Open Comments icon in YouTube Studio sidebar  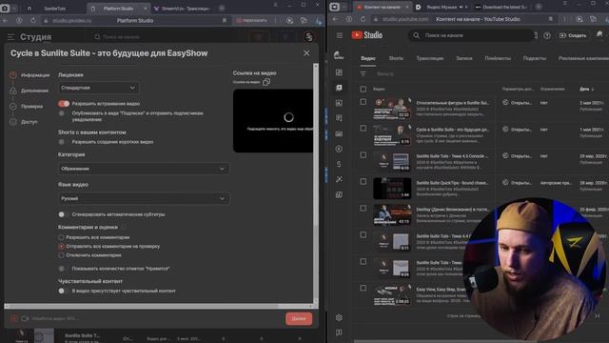click(x=339, y=118)
